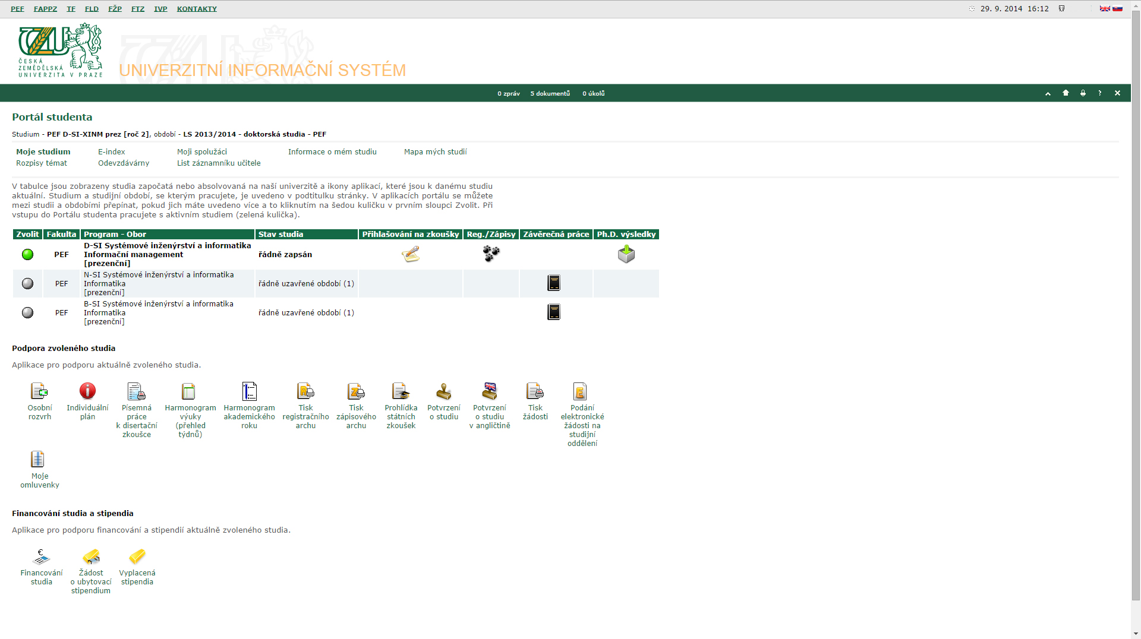Screen dimensions: 1141x639
Task: Open final thesis book icon for N-SI study
Action: (x=554, y=283)
